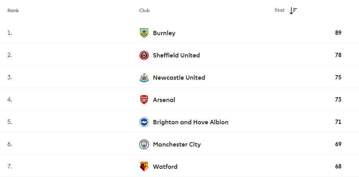Open the Burnley club link
The height and width of the screenshot is (177, 359).
(164, 33)
